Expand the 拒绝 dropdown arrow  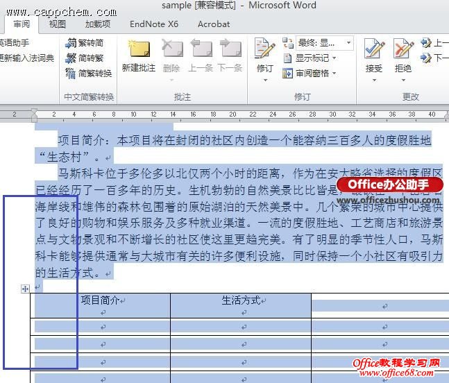point(403,80)
